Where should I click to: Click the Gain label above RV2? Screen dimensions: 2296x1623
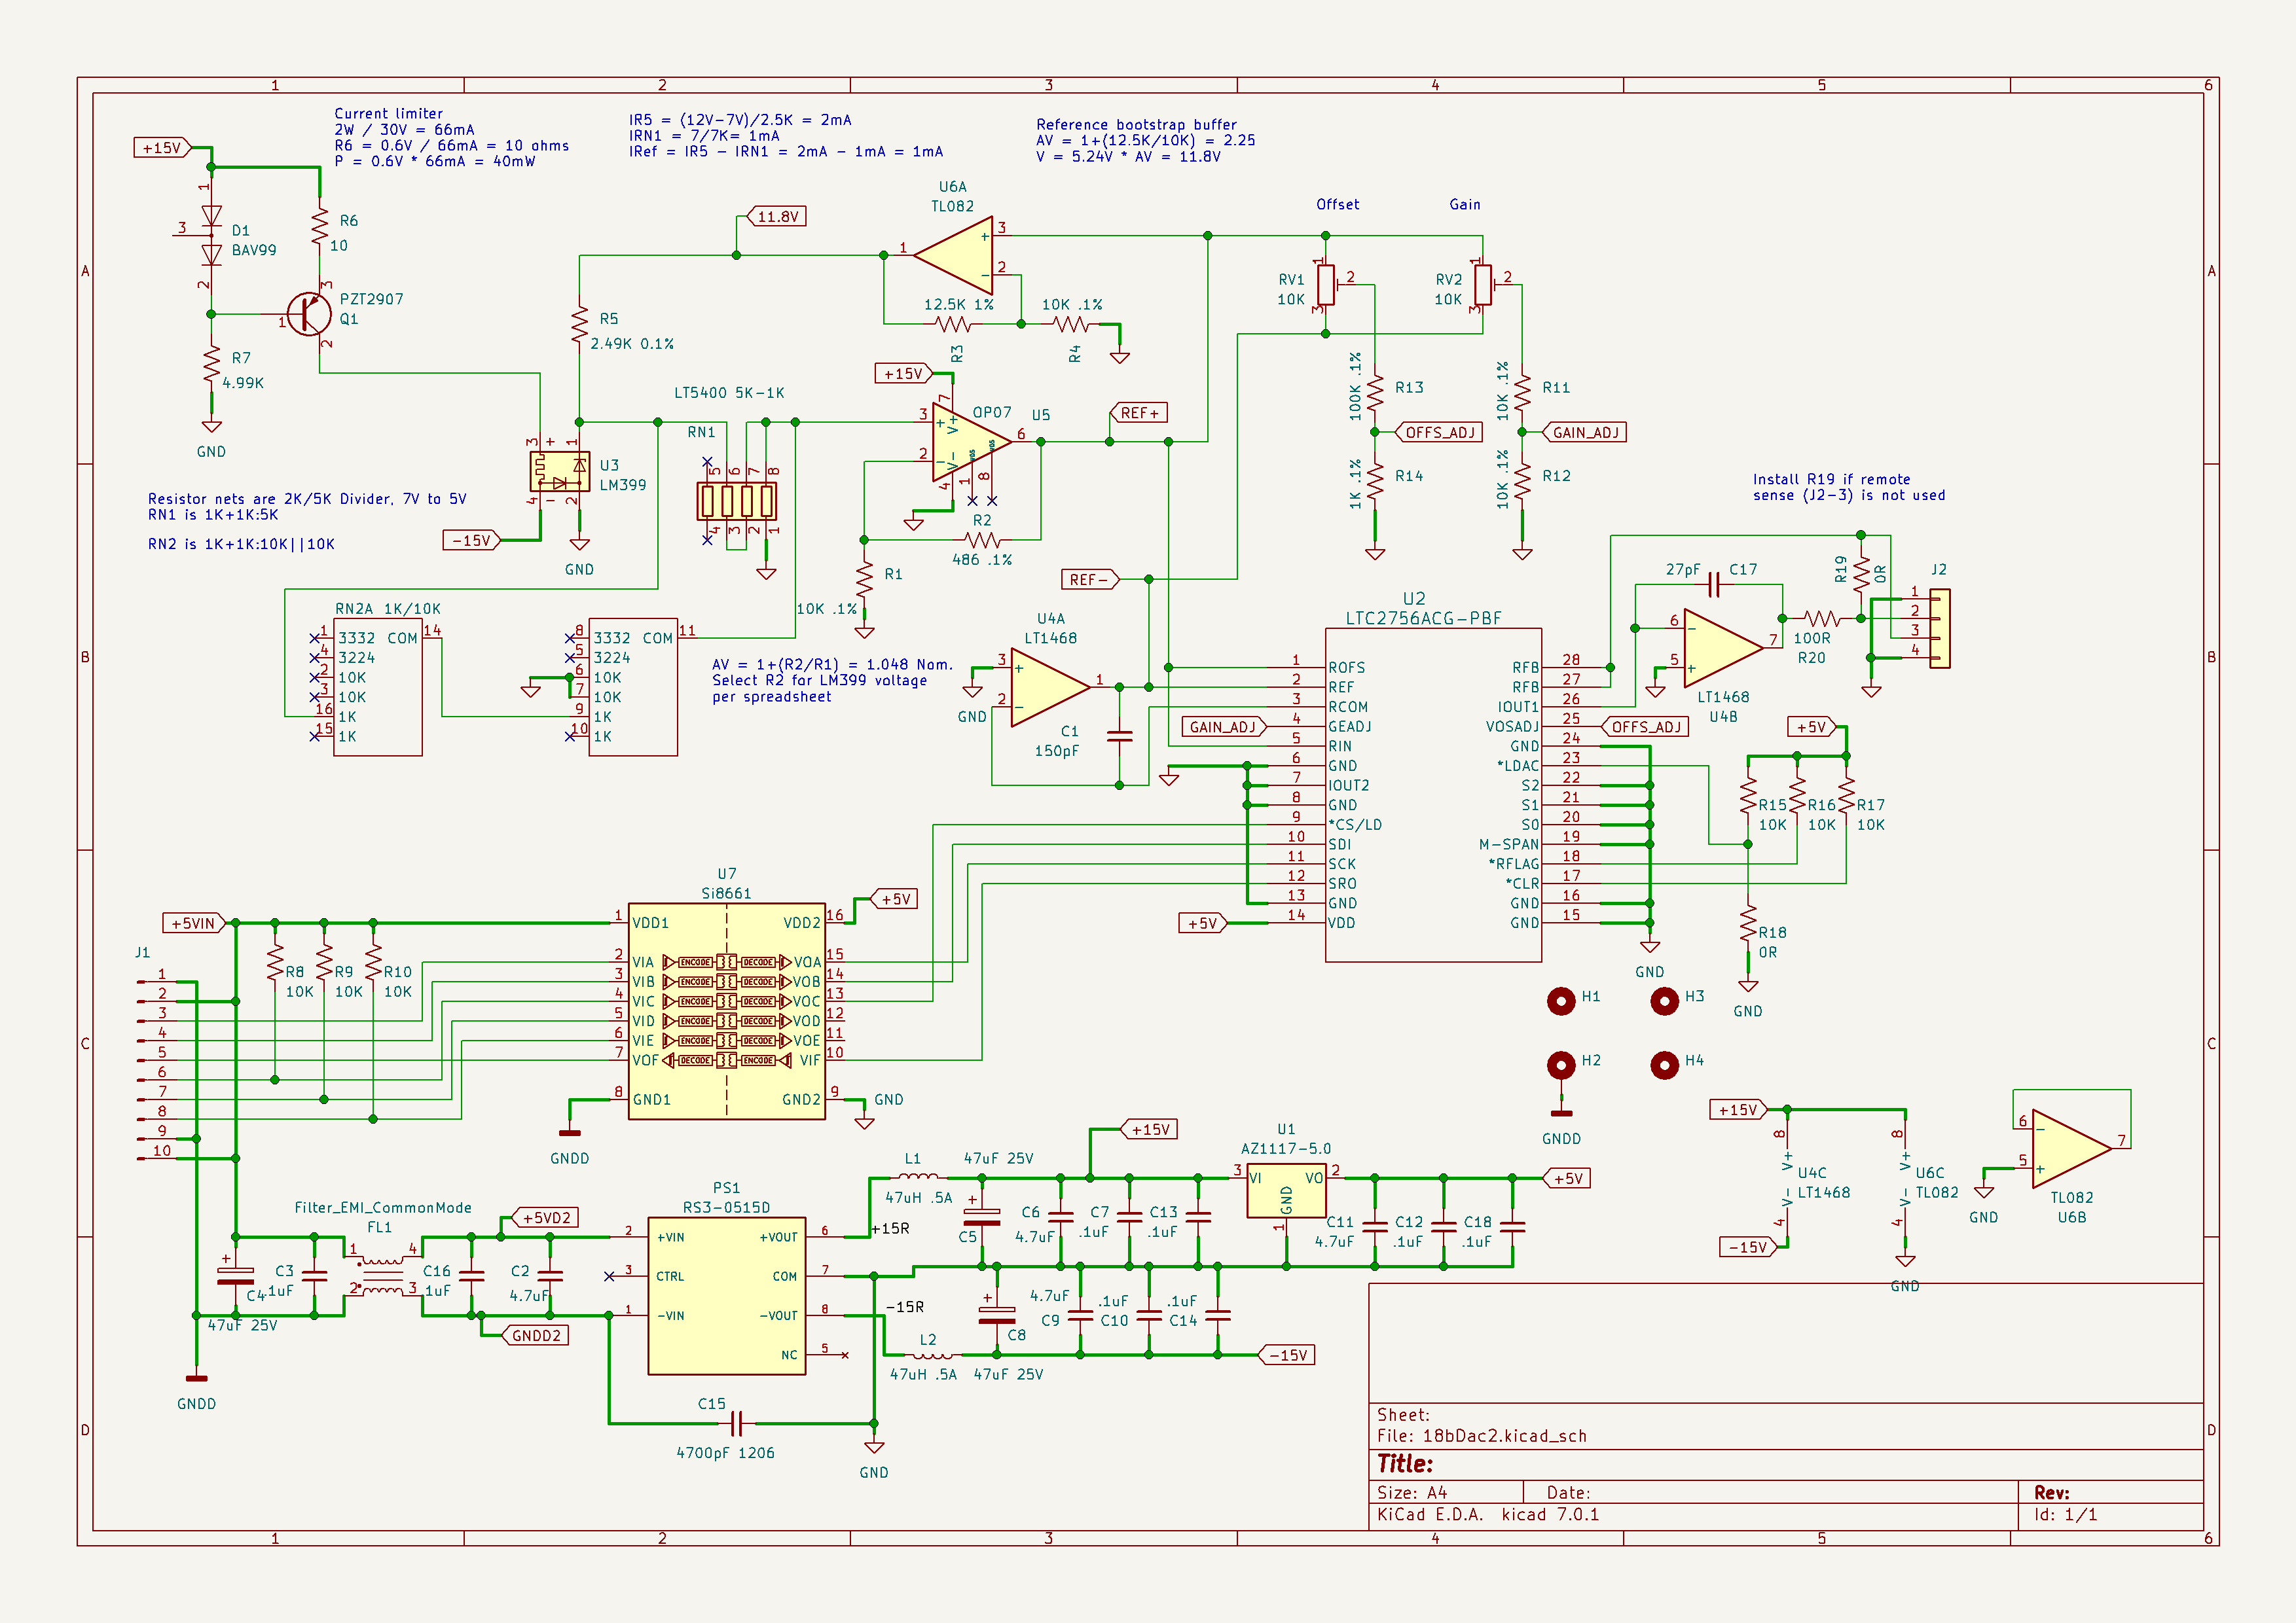tap(1465, 204)
